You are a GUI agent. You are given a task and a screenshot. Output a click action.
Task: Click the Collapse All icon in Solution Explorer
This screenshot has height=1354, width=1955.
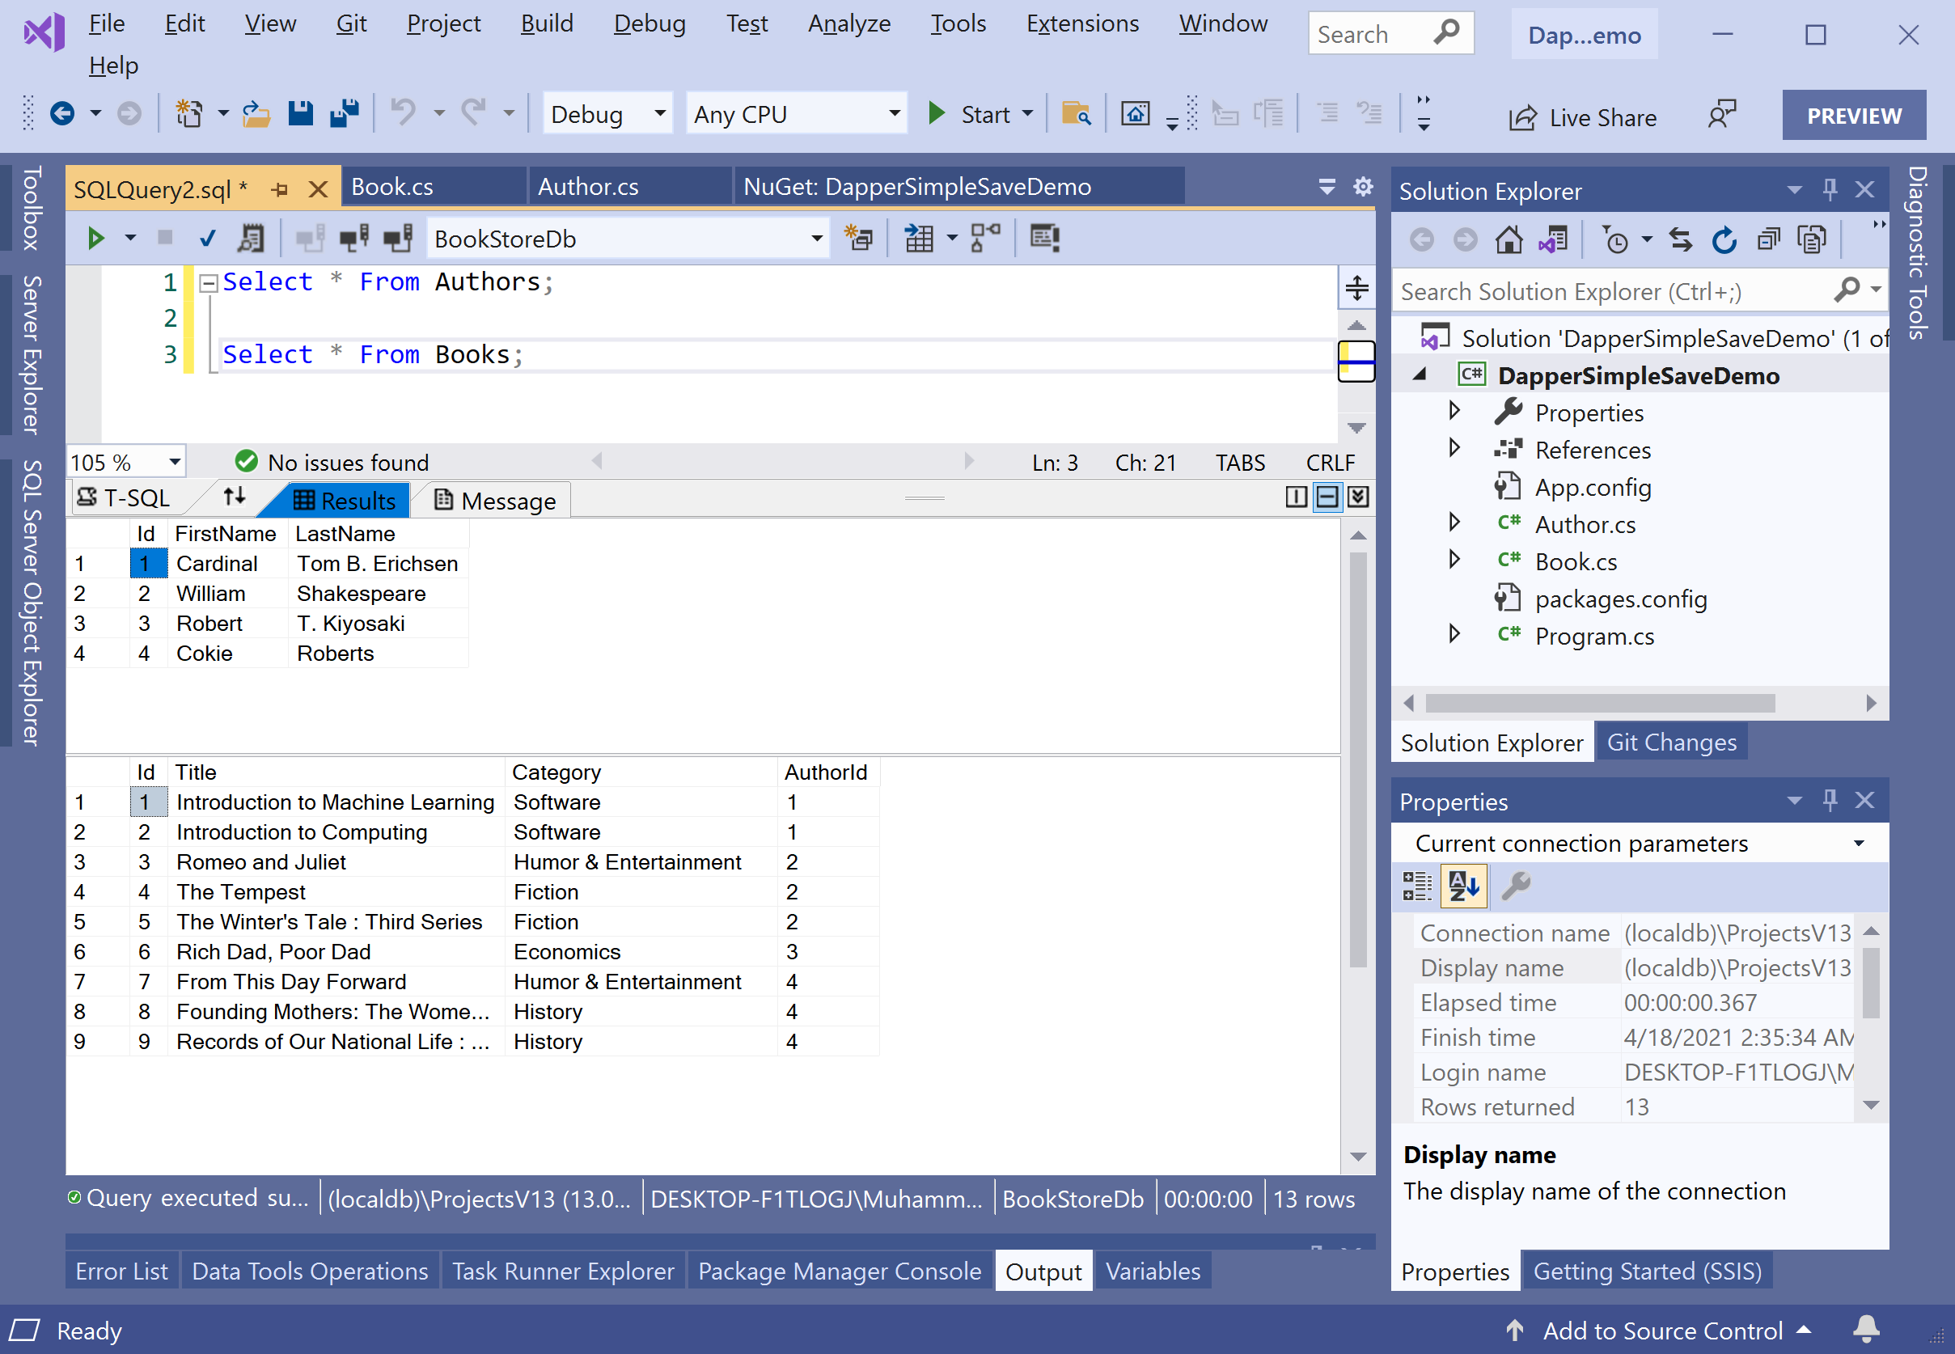(x=1767, y=240)
